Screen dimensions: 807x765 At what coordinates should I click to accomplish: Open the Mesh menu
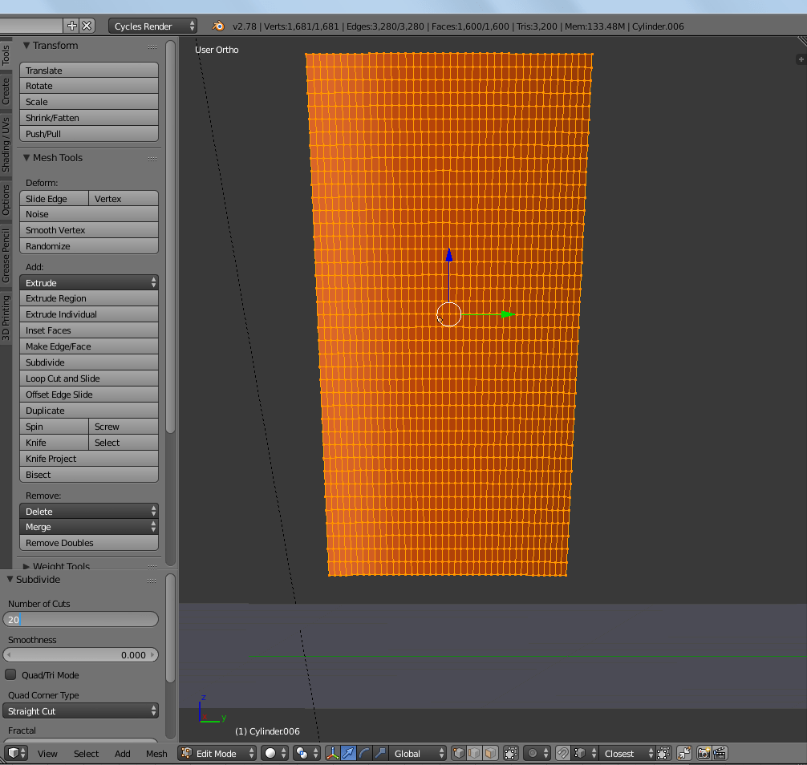pyautogui.click(x=156, y=753)
